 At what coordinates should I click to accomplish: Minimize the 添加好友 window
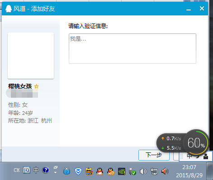189,9
